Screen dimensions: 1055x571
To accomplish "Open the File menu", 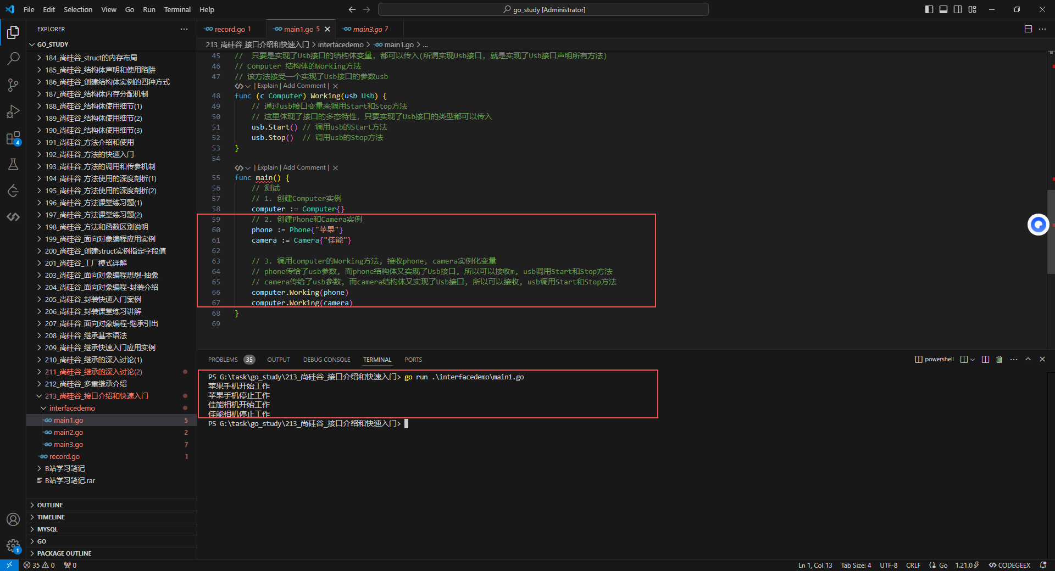I will coord(29,9).
